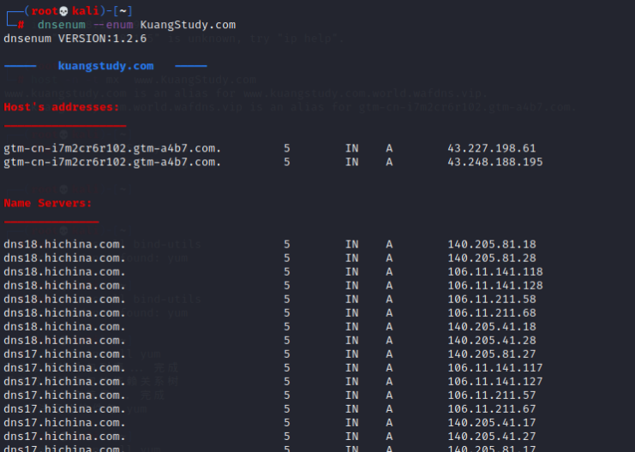Click IP address 140.205.41.27
Viewport: 635px width, 452px height.
pos(492,437)
